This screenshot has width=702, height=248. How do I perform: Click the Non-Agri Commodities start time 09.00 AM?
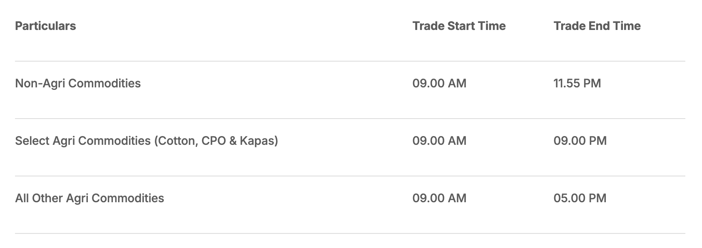[439, 83]
